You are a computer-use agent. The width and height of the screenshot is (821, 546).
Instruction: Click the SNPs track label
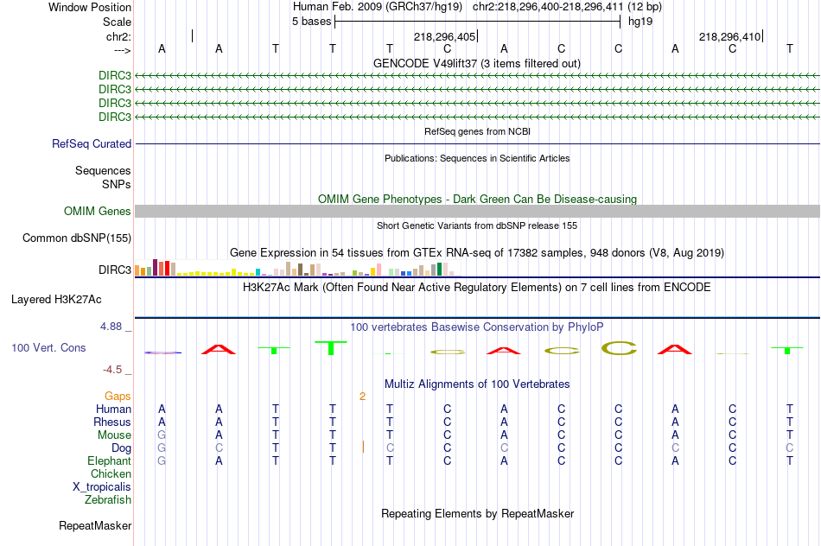click(117, 184)
